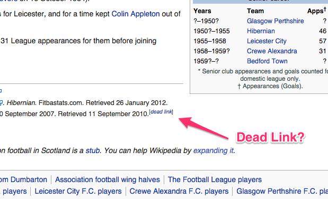The image size is (328, 199).
Task: Open the Bedford Town team link
Action: tap(267, 61)
